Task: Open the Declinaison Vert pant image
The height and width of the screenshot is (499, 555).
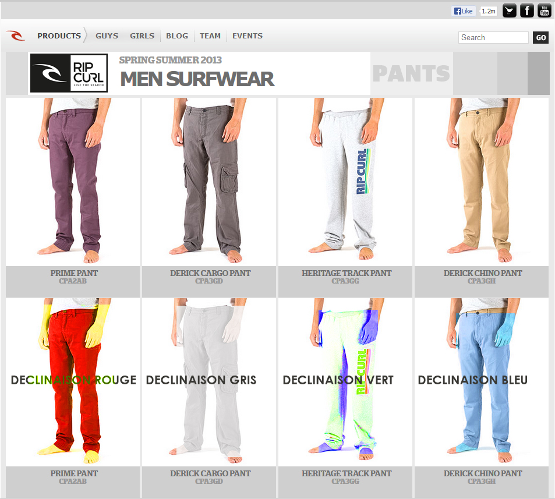Action: pos(345,382)
